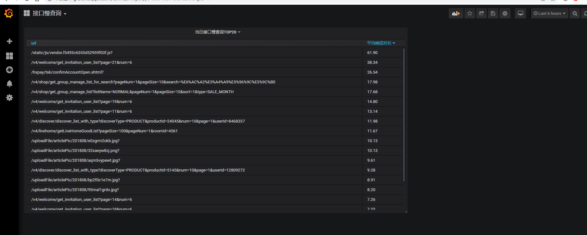The width and height of the screenshot is (587, 235).
Task: Click the 7.26 response time value
Action: coord(371,199)
